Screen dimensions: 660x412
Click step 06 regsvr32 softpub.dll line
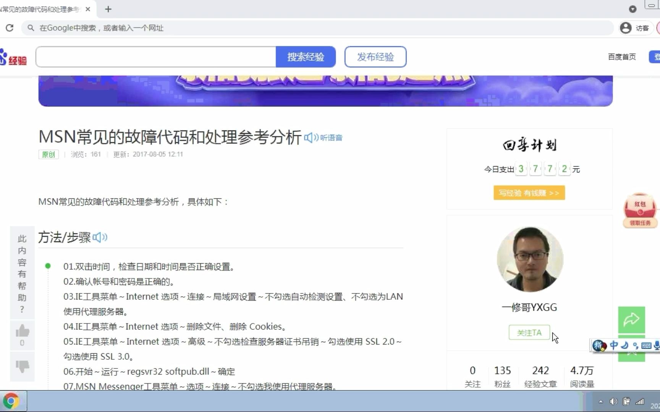(x=149, y=372)
